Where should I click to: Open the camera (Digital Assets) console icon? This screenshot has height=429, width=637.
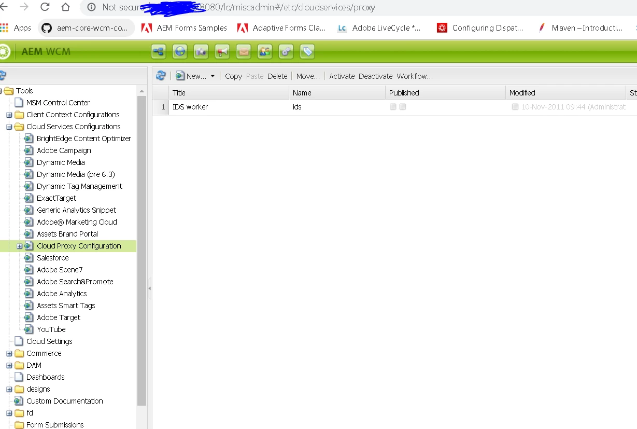click(x=201, y=52)
